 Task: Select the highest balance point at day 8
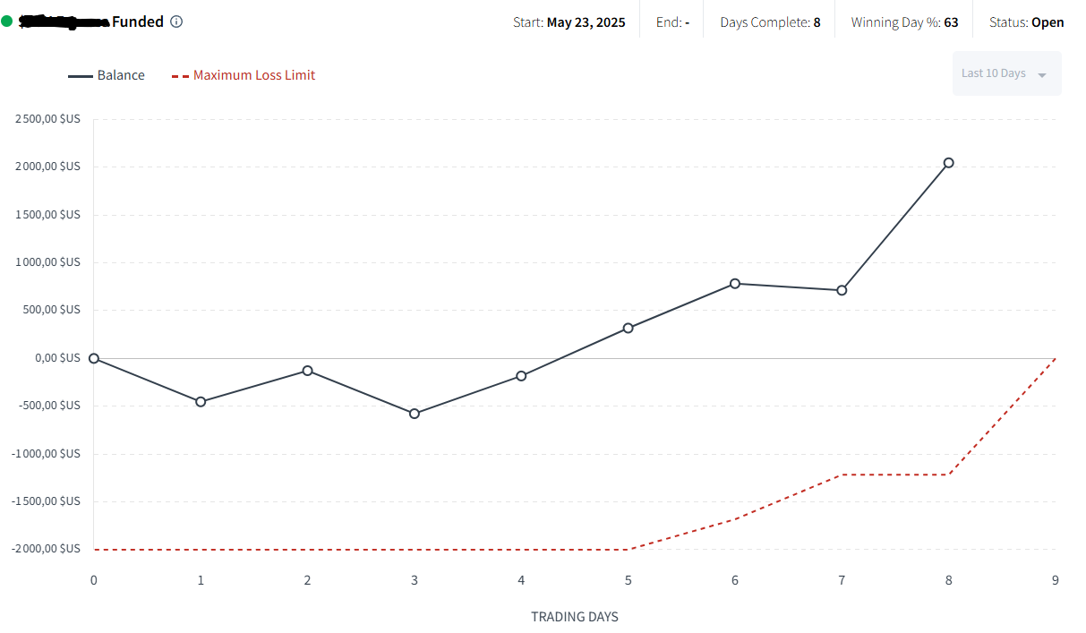click(949, 163)
